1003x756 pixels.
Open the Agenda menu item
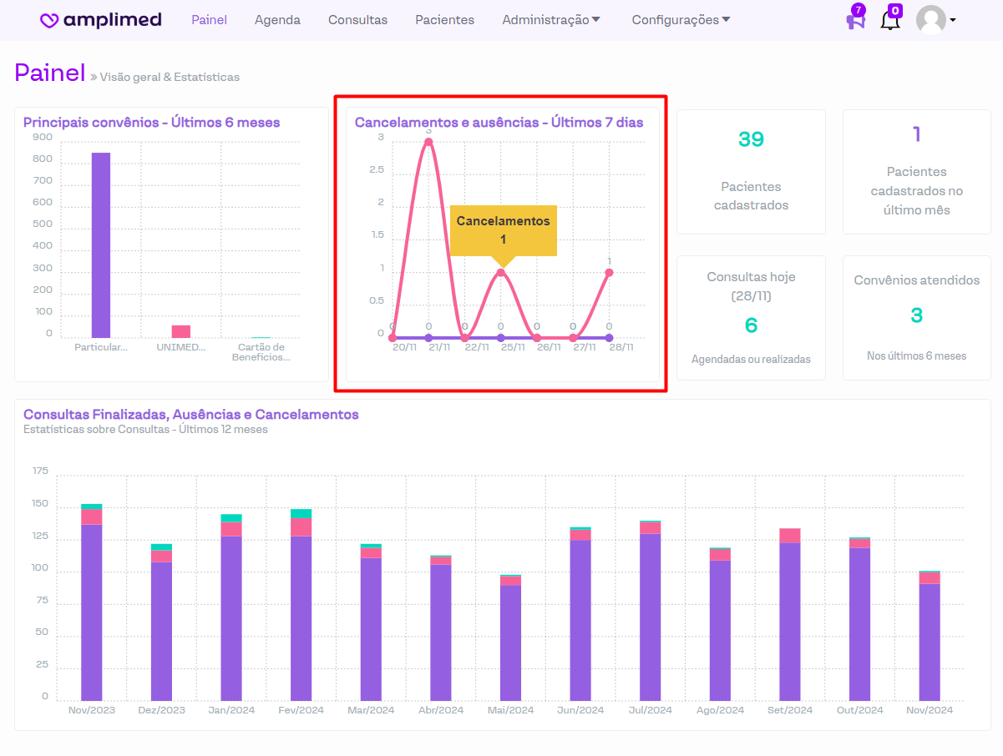pyautogui.click(x=277, y=20)
